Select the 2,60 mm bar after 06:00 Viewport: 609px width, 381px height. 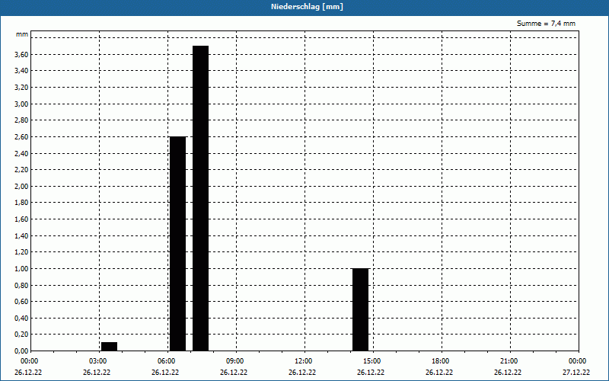click(x=178, y=244)
